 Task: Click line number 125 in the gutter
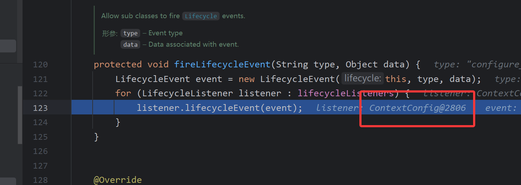[x=40, y=137]
